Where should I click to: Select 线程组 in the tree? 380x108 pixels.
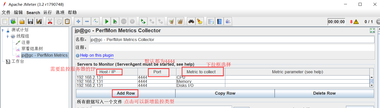23,36
